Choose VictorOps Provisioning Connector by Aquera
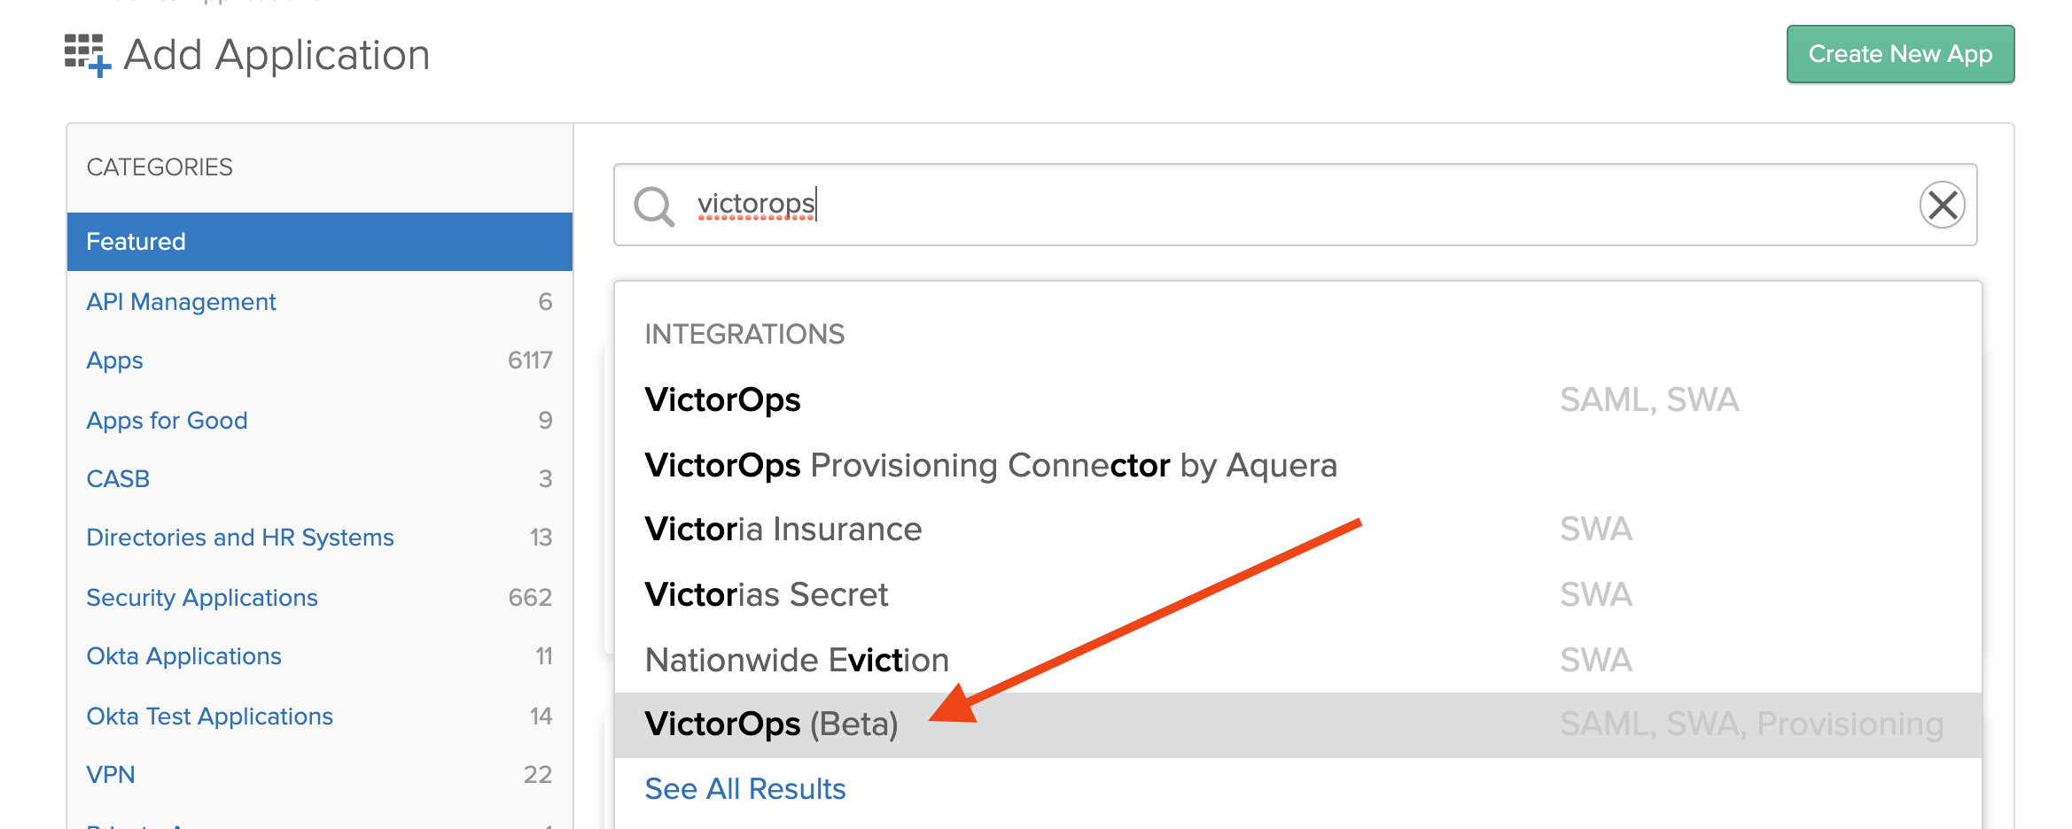 [990, 464]
